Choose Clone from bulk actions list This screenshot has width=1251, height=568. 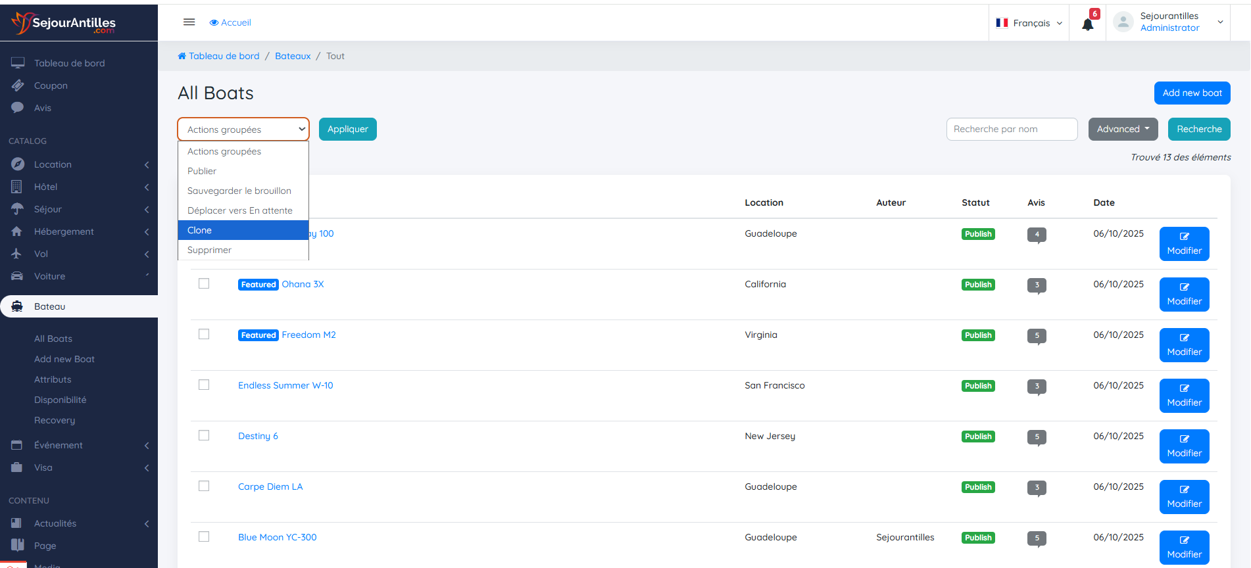click(243, 230)
